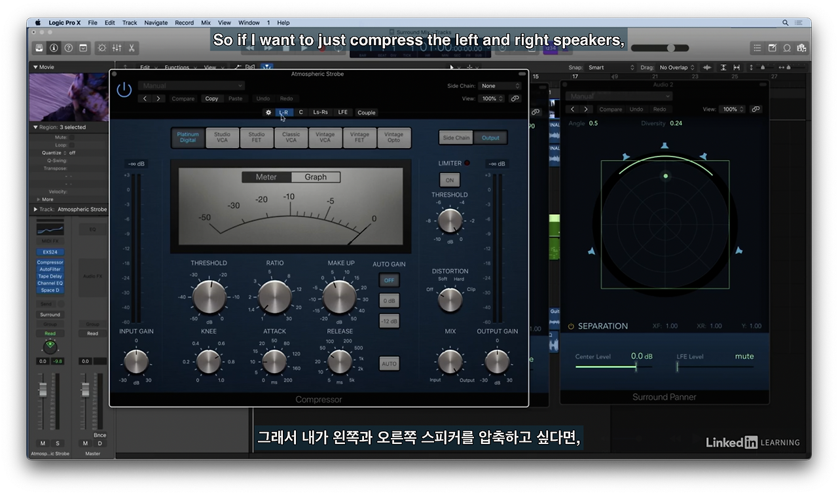Open the Compressor View 100% dropdown
The width and height of the screenshot is (838, 495).
tap(492, 99)
